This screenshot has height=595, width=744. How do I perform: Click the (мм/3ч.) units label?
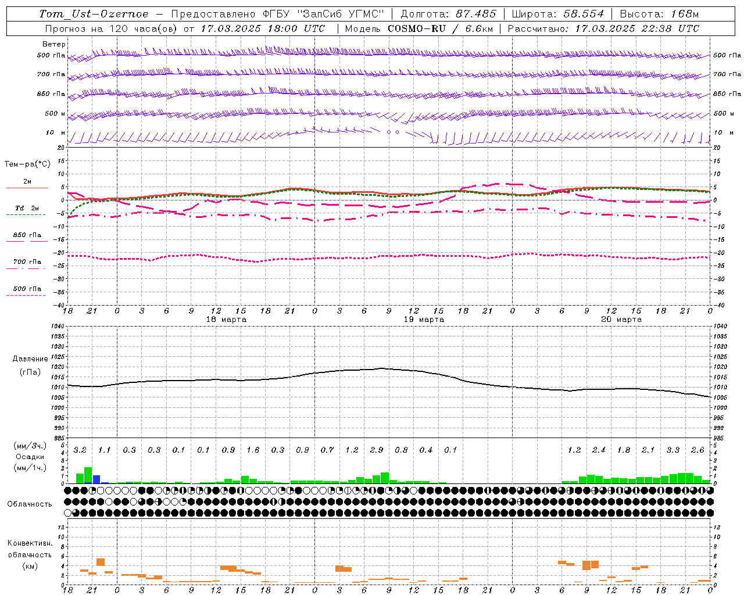click(30, 446)
